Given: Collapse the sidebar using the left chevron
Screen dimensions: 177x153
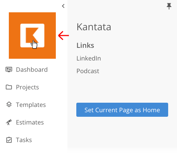Looking at the screenshot, I should click(63, 6).
